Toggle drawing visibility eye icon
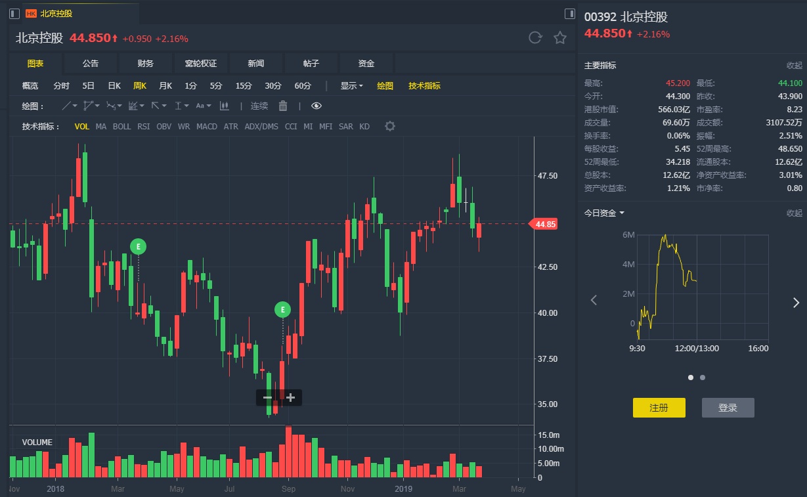The width and height of the screenshot is (807, 497). click(316, 106)
